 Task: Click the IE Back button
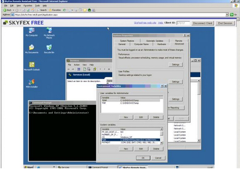coord(7,10)
